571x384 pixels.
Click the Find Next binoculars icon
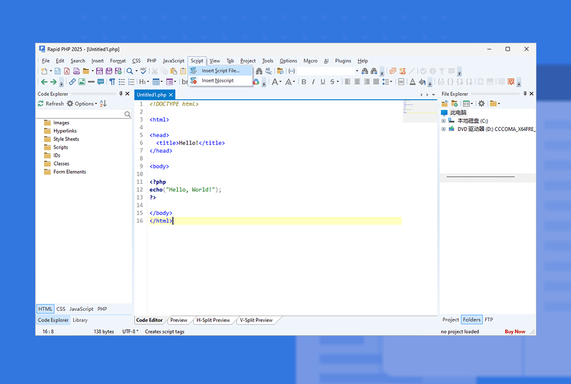374,71
